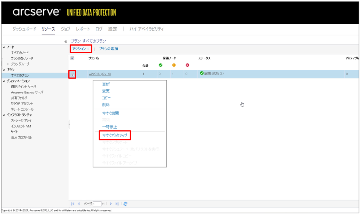Switch to the ダッシュボード tab

coord(24,29)
